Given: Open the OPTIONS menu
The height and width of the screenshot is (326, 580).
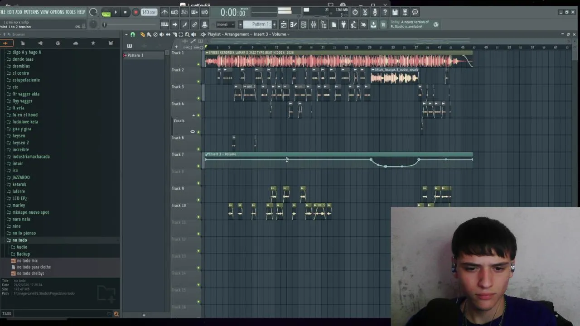Looking at the screenshot, I should tap(57, 12).
